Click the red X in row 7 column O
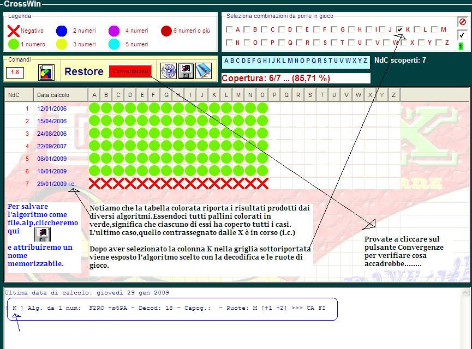The image size is (472, 349). point(262,184)
